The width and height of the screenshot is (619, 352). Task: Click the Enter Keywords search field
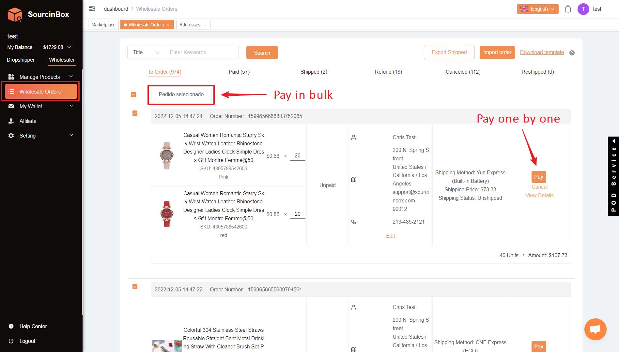point(201,52)
